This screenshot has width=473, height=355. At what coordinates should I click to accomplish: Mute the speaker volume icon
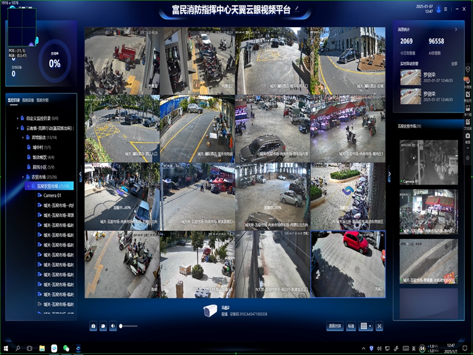[112, 326]
